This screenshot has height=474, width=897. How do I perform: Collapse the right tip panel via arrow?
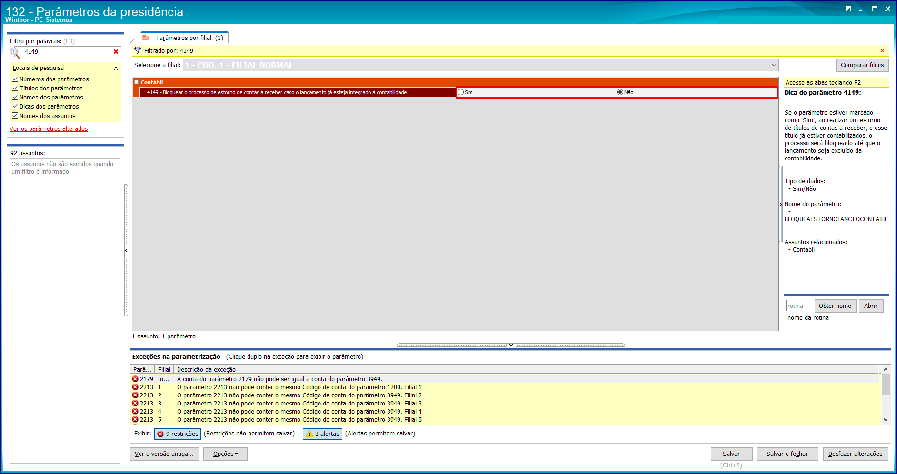point(781,204)
